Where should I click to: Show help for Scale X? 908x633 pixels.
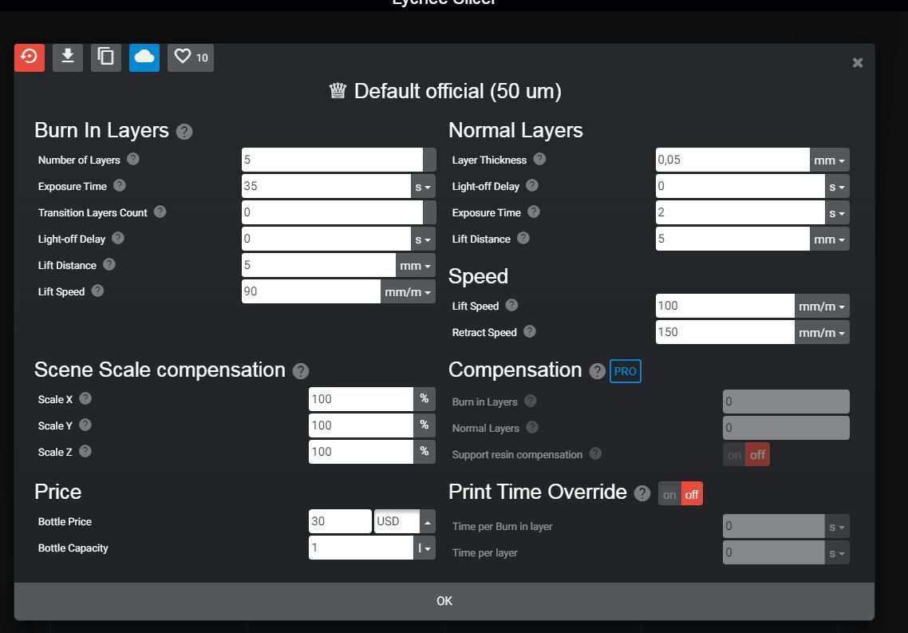point(85,398)
